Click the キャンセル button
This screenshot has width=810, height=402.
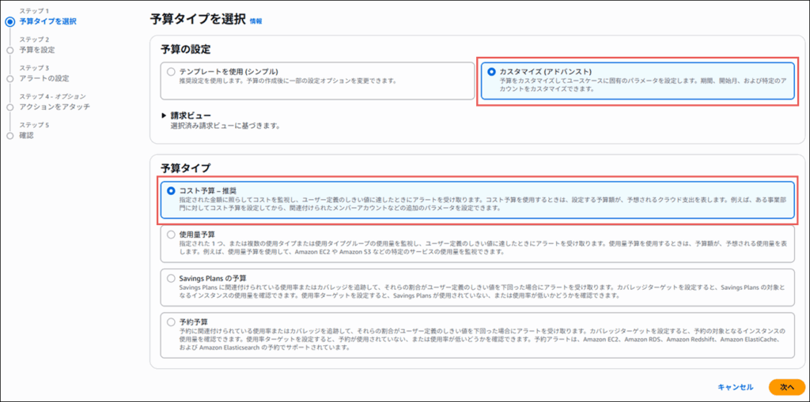(x=735, y=387)
